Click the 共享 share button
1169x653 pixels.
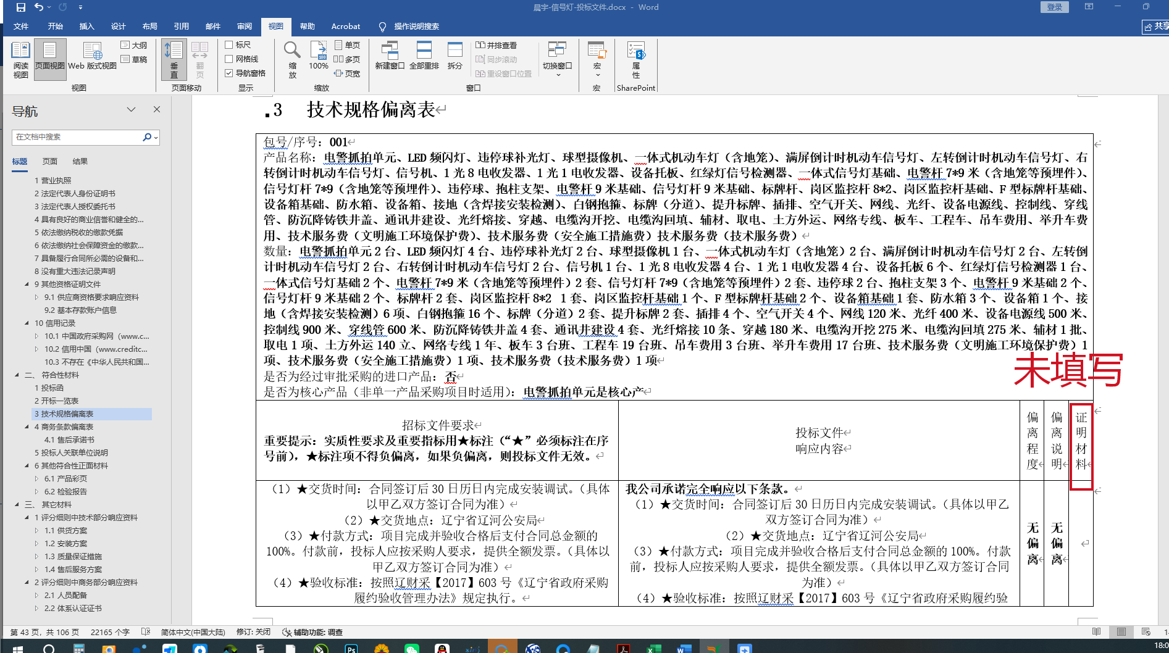(x=1156, y=27)
